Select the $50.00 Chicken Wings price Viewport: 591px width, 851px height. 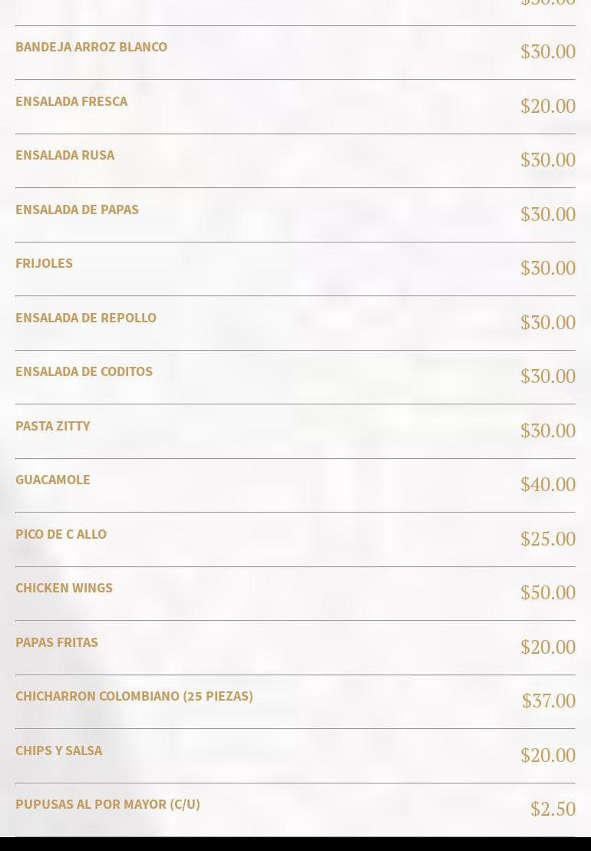548,593
